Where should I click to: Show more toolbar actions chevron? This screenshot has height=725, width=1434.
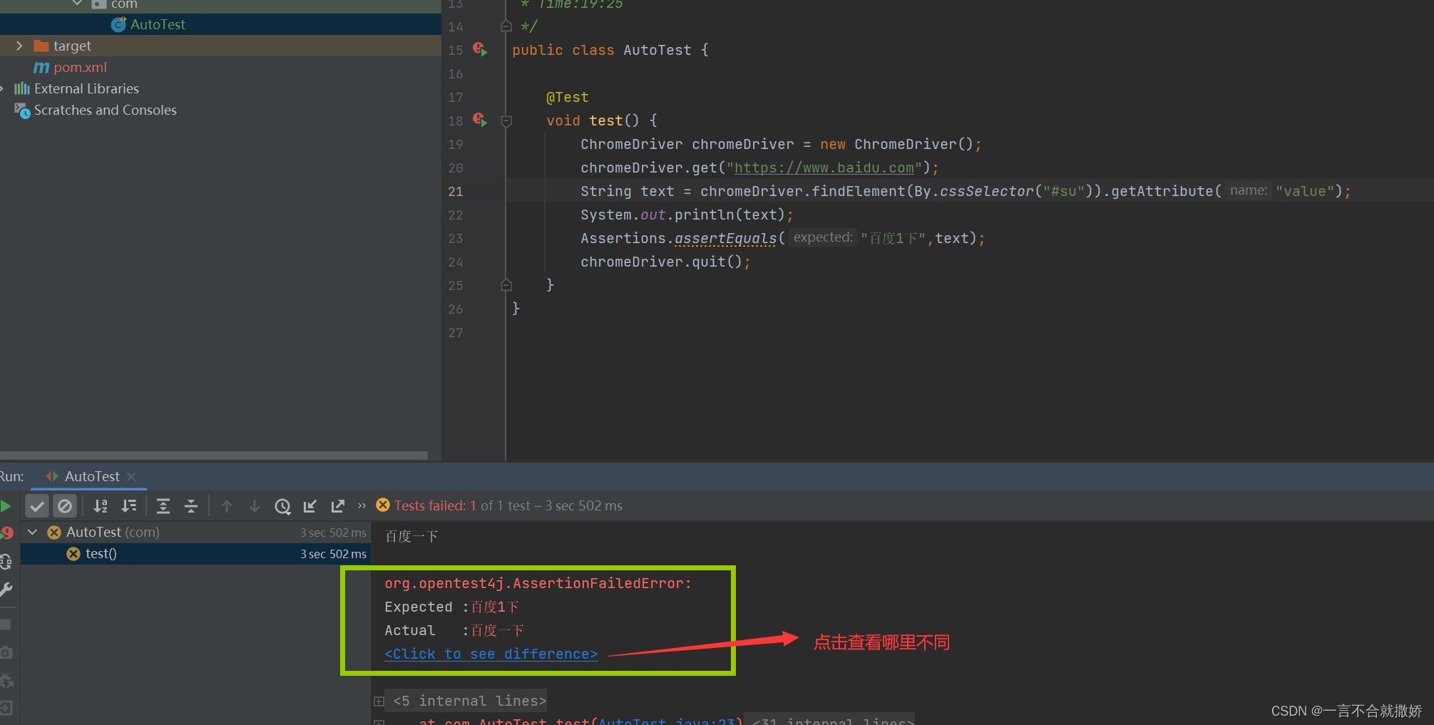click(x=362, y=505)
